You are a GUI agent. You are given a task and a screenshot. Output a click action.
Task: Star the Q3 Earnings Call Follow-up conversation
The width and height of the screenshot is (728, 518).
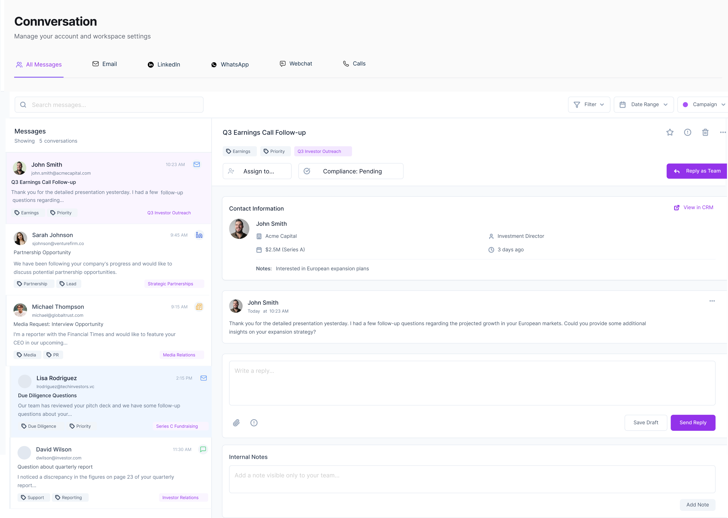(670, 132)
